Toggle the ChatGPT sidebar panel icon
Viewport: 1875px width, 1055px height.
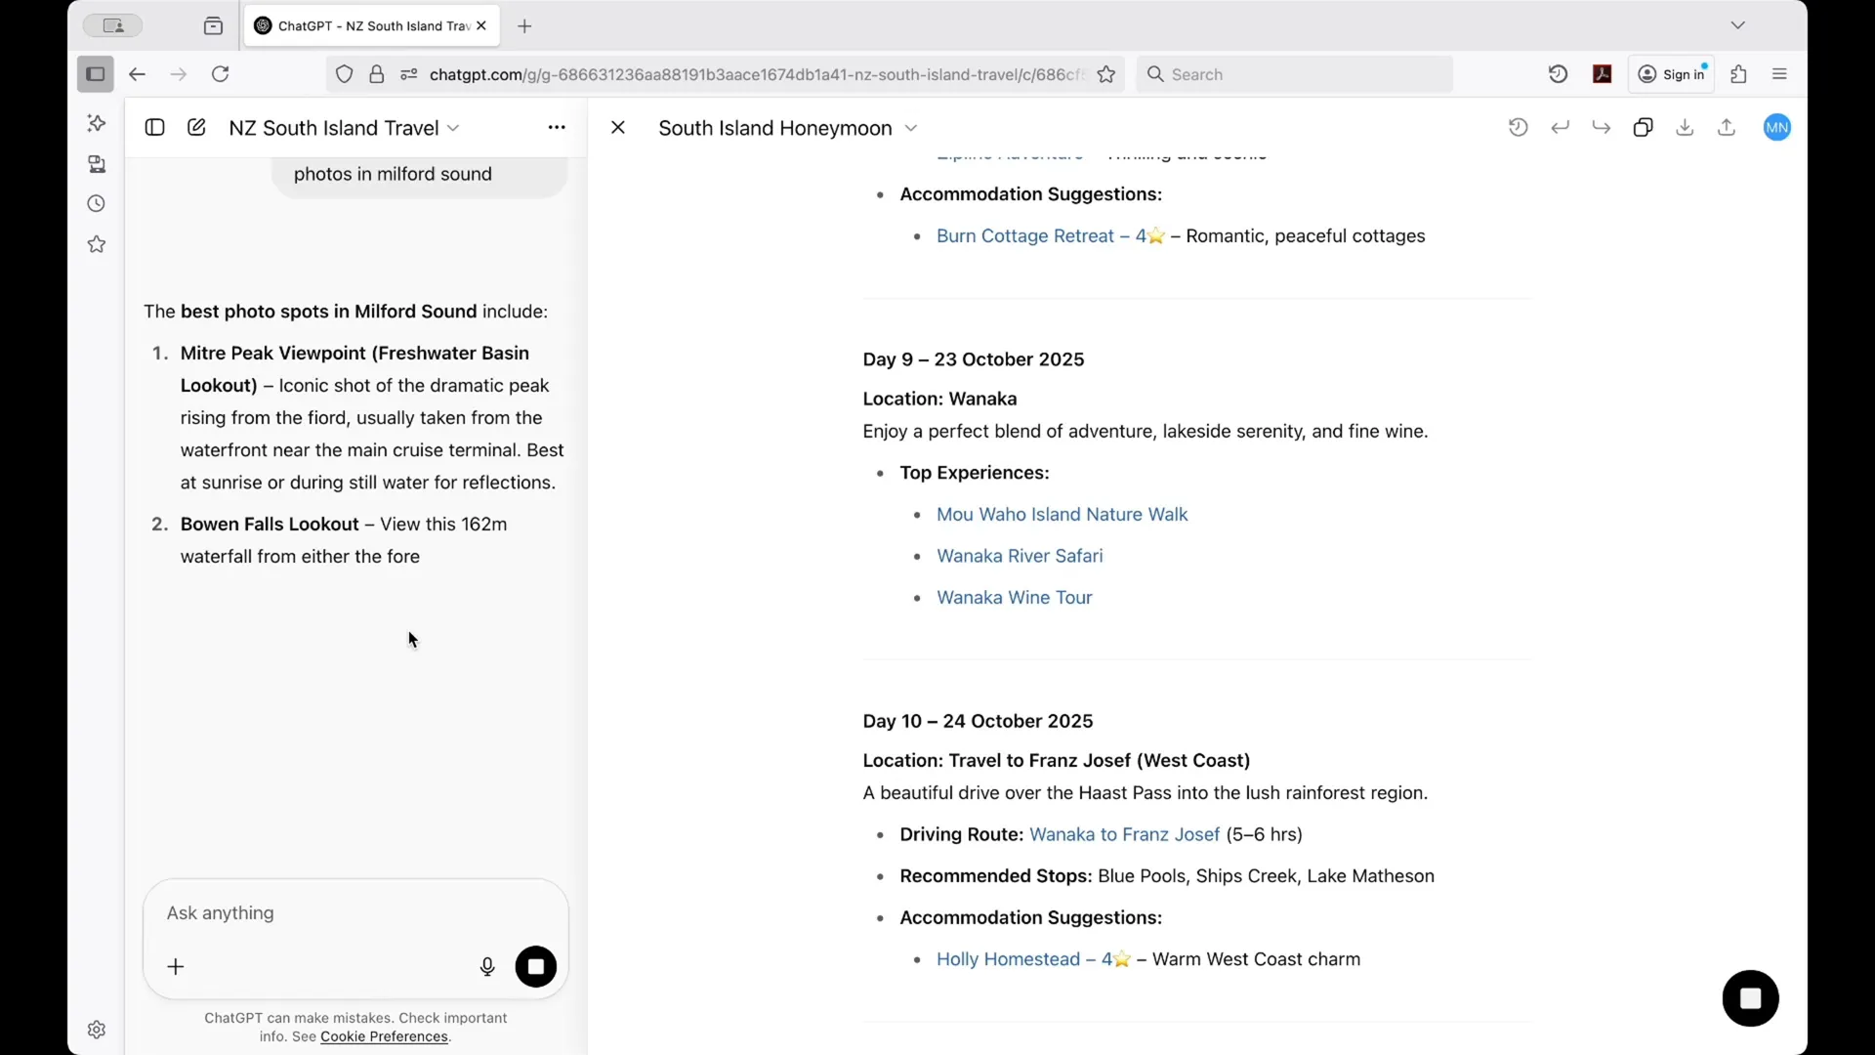(x=154, y=128)
